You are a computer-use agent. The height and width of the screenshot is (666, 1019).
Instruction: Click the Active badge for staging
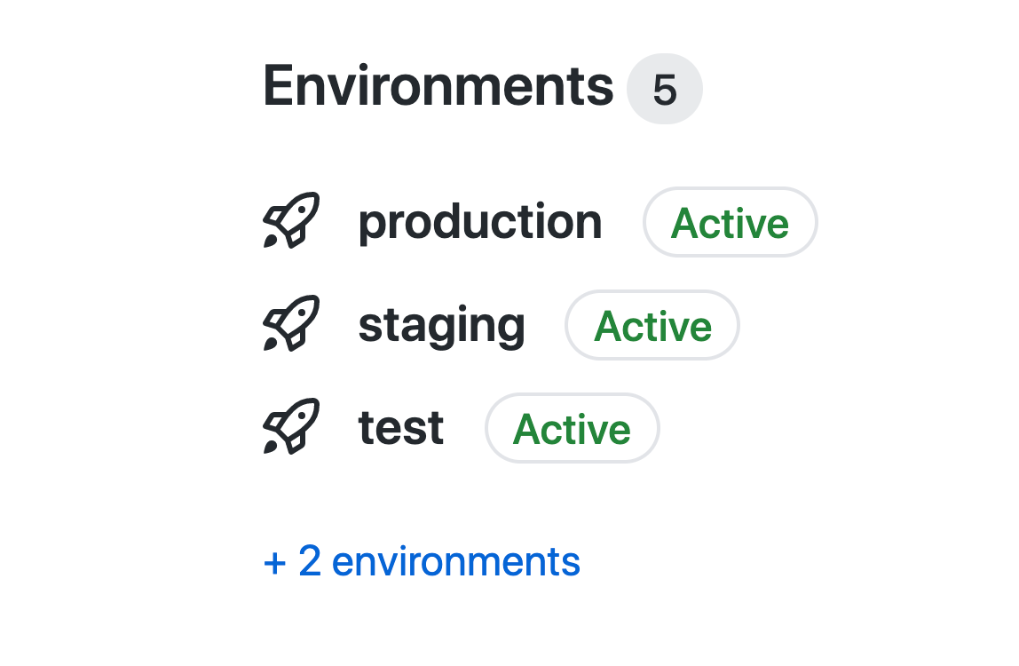click(652, 325)
